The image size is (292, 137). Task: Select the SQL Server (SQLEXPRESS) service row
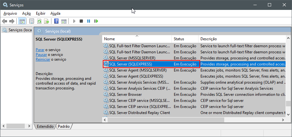[x=194, y=64]
